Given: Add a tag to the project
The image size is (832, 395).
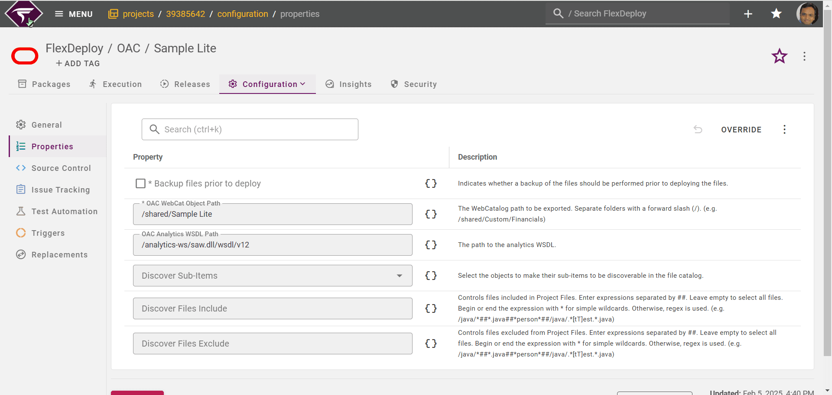Looking at the screenshot, I should pos(78,64).
